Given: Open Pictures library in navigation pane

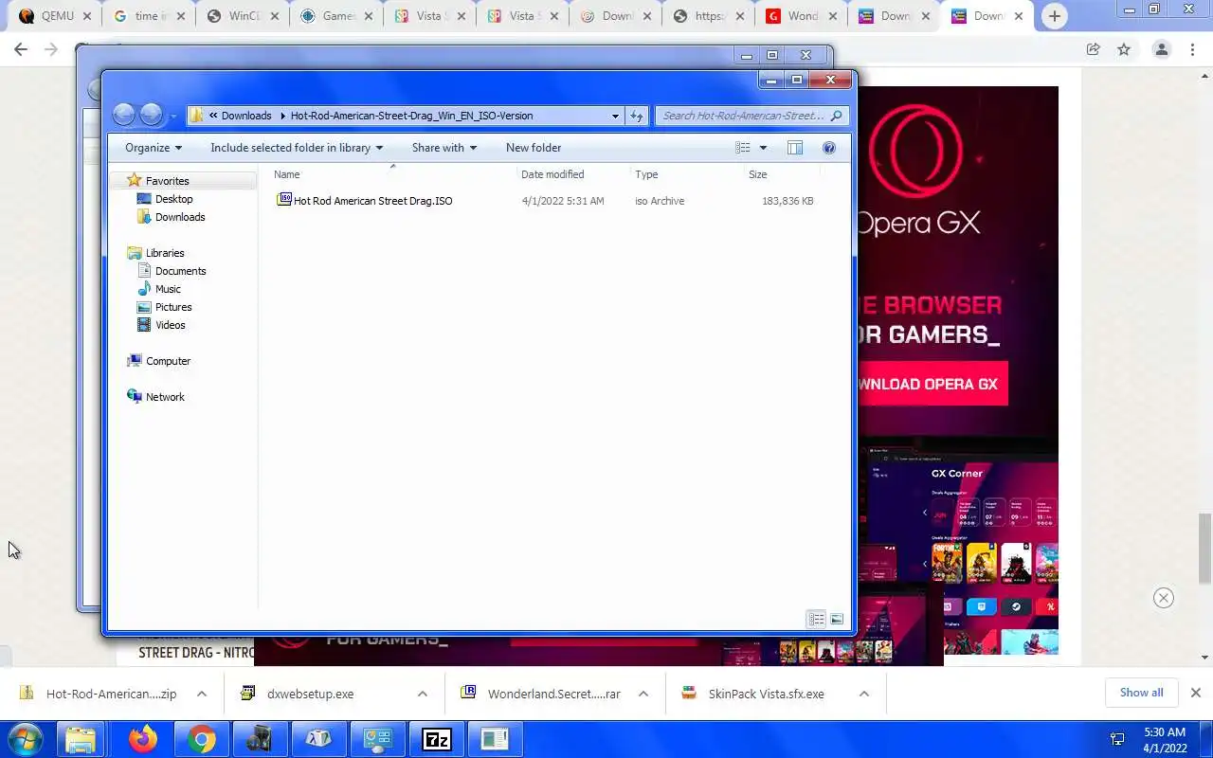Looking at the screenshot, I should click(173, 307).
